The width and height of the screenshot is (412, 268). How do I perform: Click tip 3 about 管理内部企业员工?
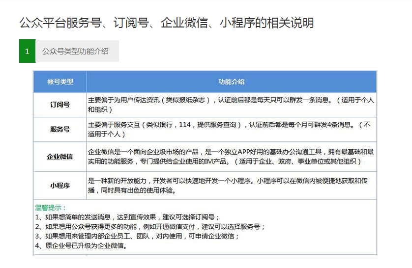pyautogui.click(x=137, y=236)
